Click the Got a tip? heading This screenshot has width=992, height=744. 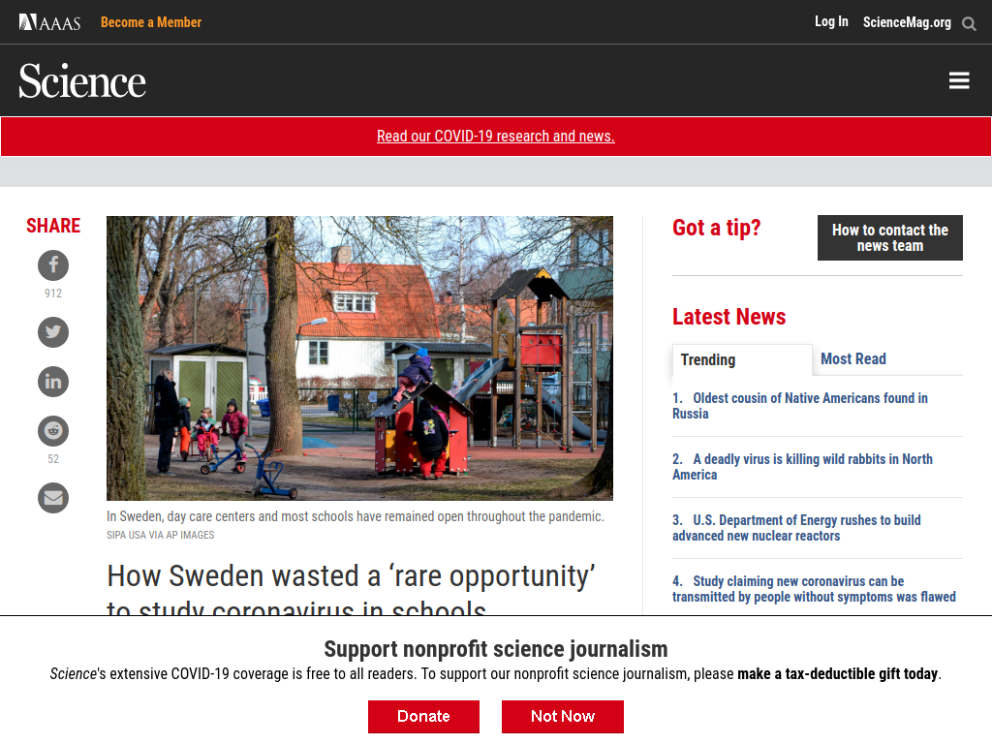[716, 228]
